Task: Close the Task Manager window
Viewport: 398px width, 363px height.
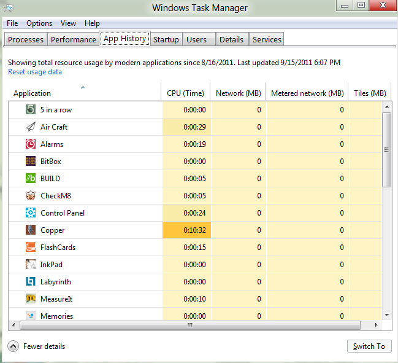Action: (383, 6)
